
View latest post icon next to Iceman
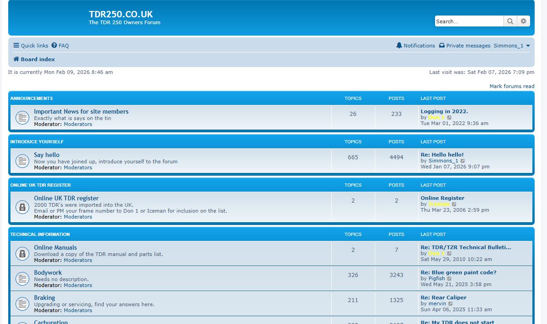coord(454,204)
